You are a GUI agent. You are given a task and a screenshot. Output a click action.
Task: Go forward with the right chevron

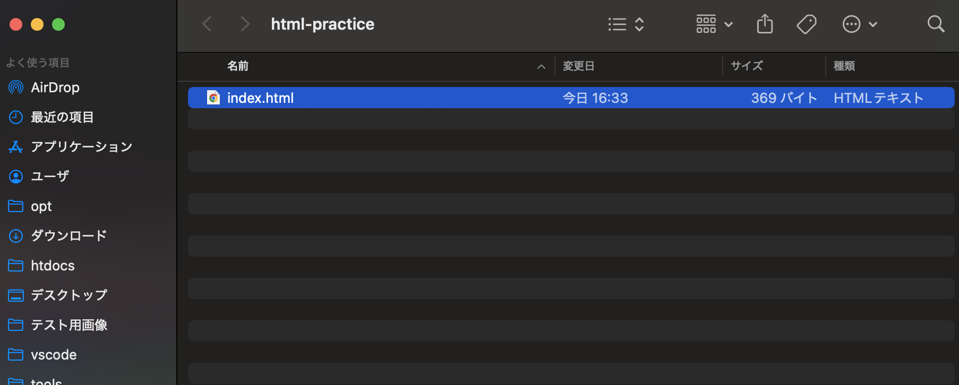pos(244,24)
